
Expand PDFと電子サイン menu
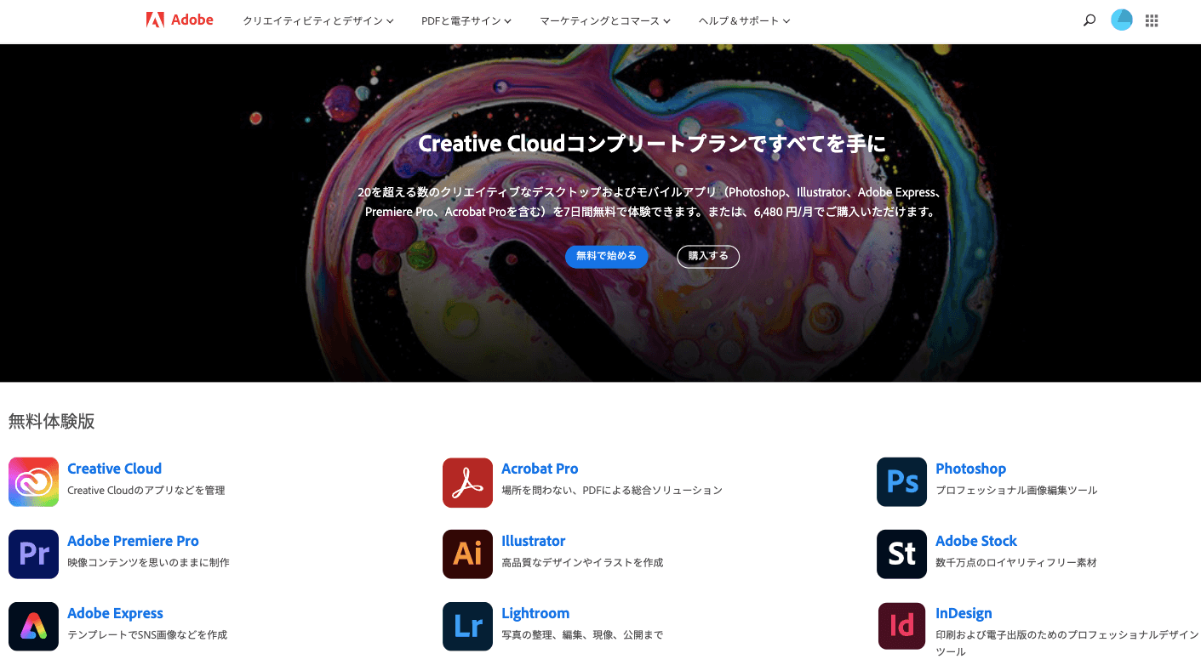coord(466,20)
